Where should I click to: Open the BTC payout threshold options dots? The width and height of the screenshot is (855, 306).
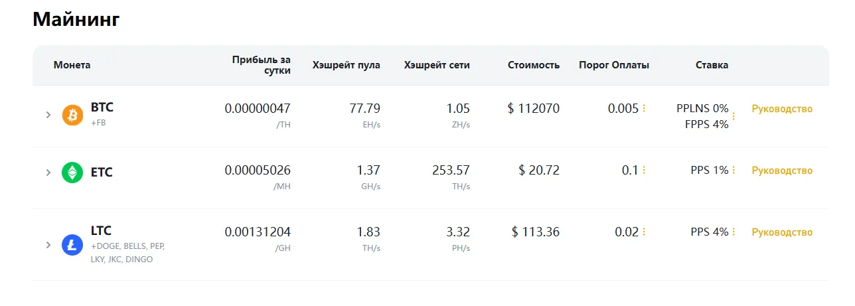[x=644, y=108]
